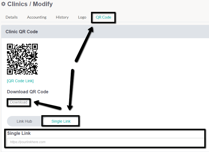Open the Details tab
This screenshot has width=209, height=152.
(12, 17)
